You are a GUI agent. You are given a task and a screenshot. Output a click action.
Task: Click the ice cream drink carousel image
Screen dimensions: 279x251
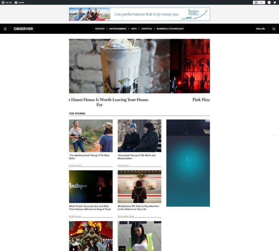pyautogui.click(x=120, y=66)
